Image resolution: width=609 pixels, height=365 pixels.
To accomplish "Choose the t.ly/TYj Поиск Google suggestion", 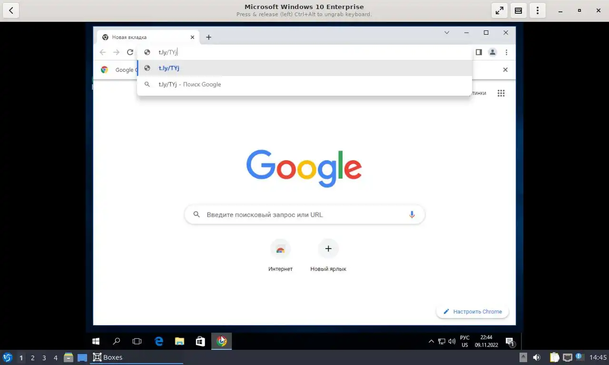I will pyautogui.click(x=304, y=84).
